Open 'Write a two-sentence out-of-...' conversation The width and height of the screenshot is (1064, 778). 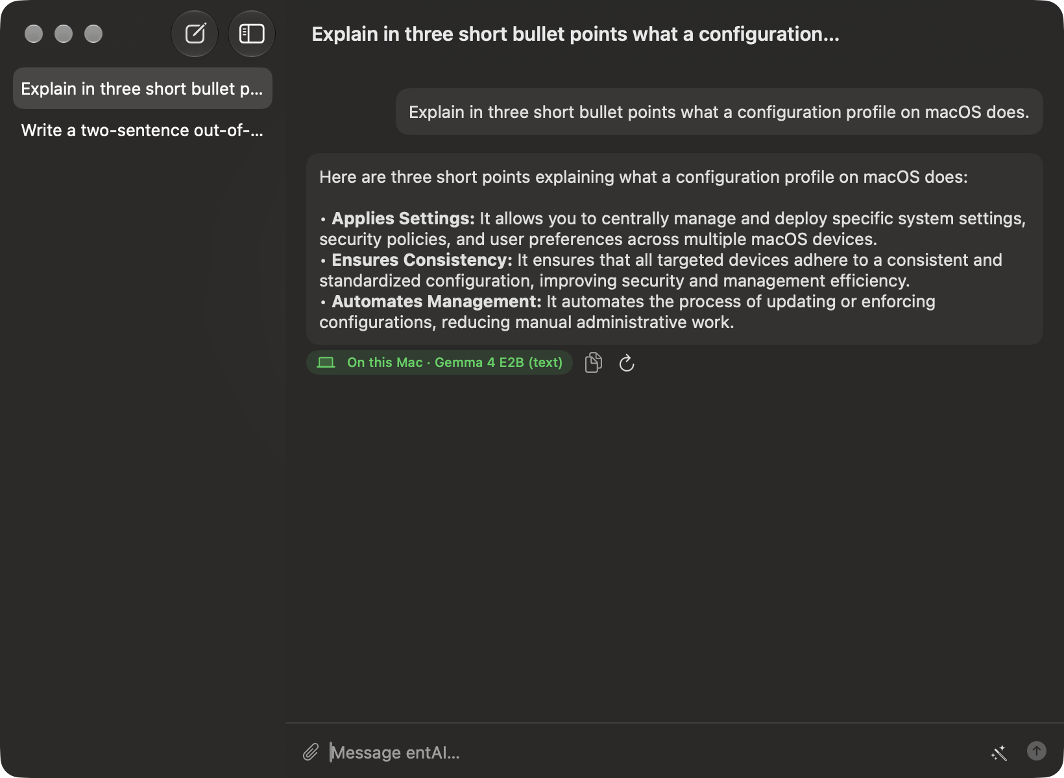coord(143,130)
